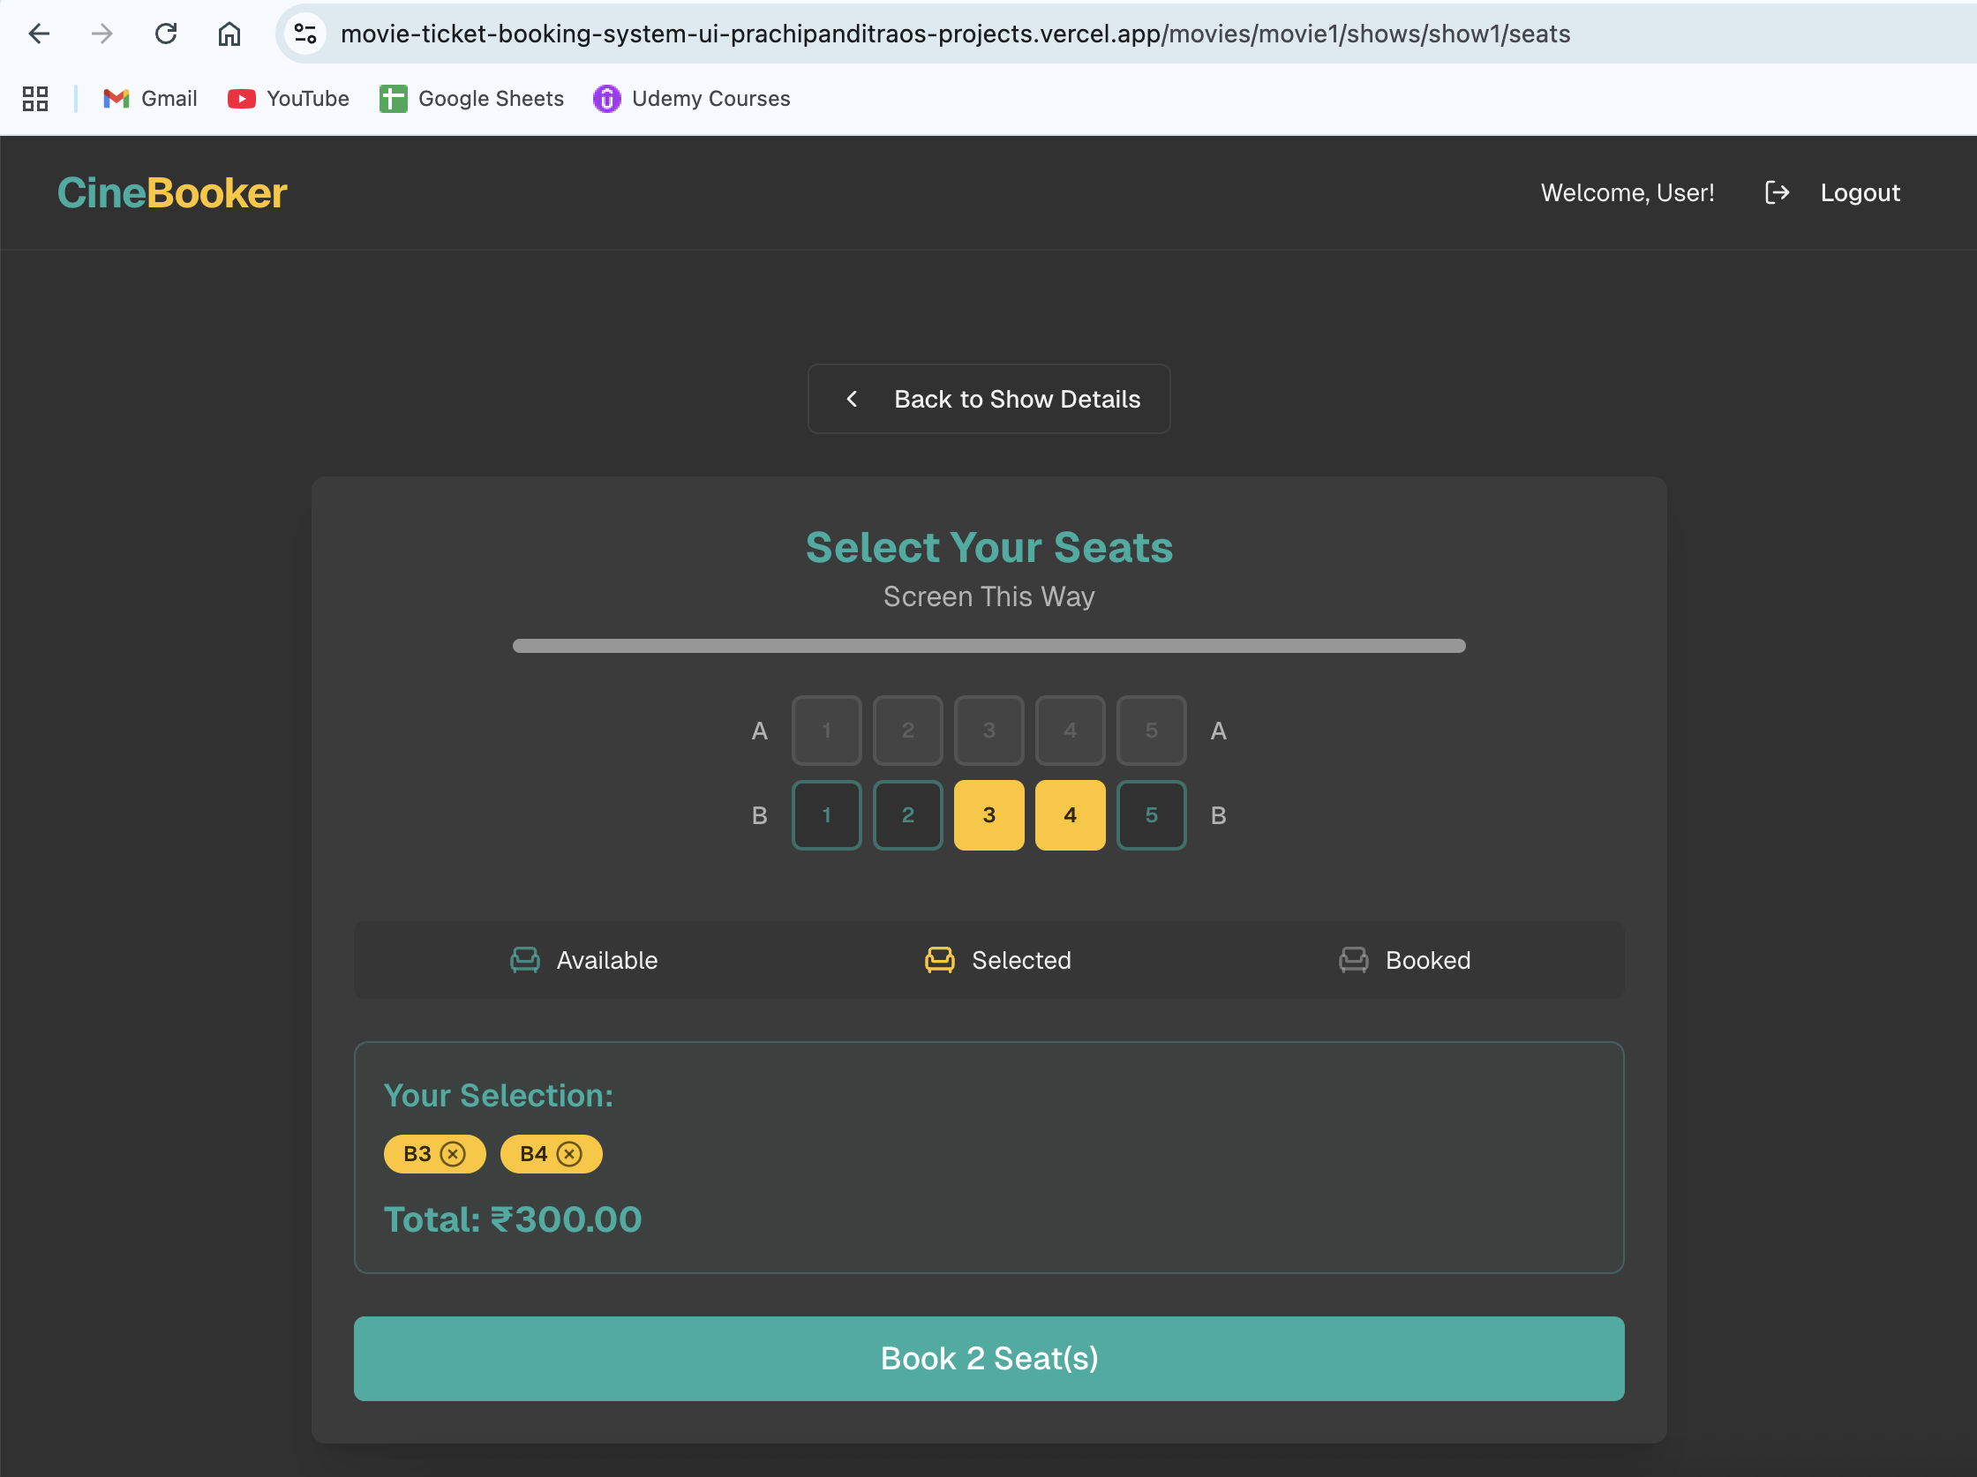Click the Available seat legend icon
The image size is (1977, 1477).
coord(524,960)
